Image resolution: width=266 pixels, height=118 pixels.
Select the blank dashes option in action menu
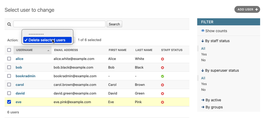(x=36, y=34)
